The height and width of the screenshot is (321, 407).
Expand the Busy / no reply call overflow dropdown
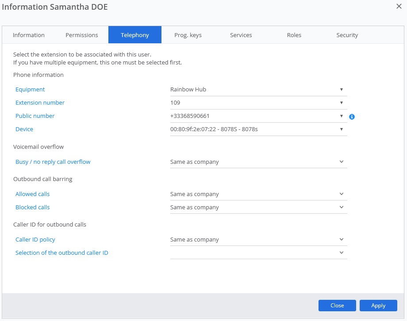[x=258, y=162]
